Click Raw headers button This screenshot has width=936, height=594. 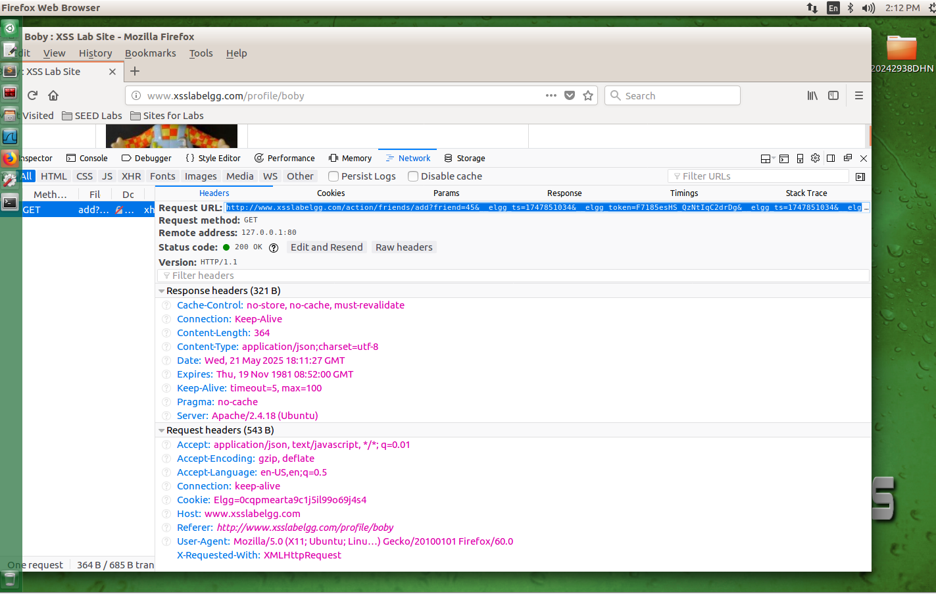pyautogui.click(x=404, y=247)
